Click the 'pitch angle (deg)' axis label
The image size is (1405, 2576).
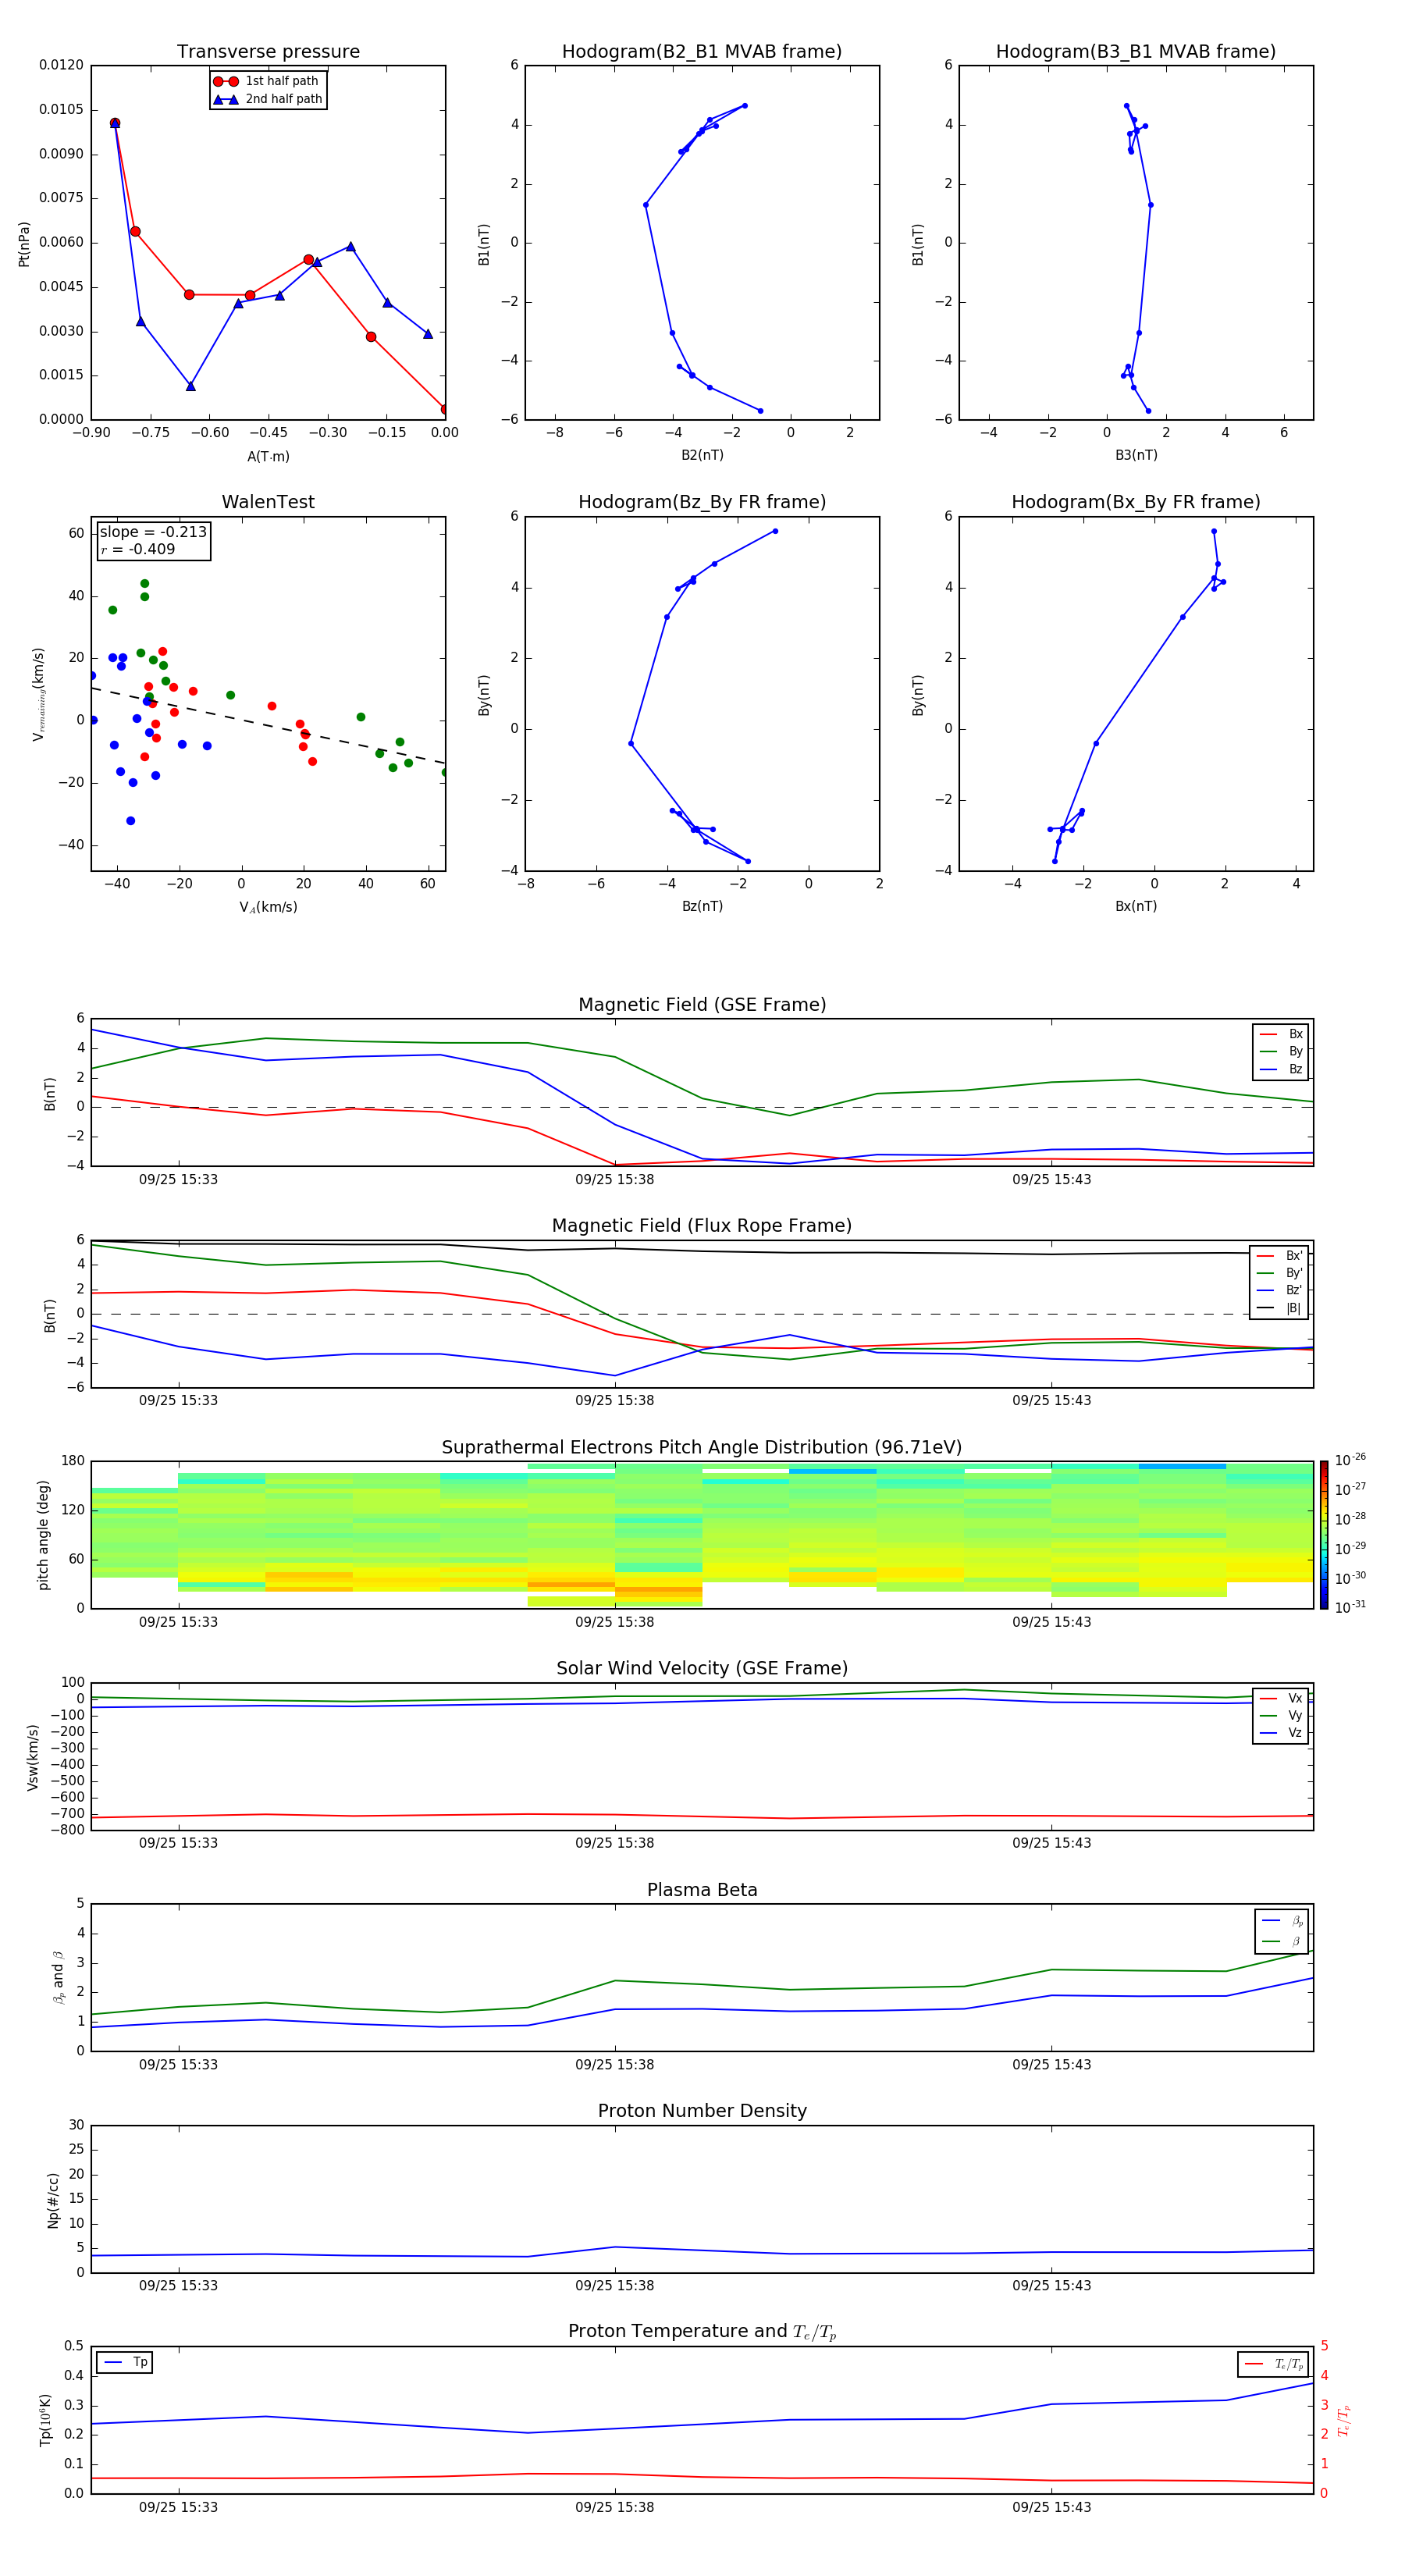(43, 1535)
